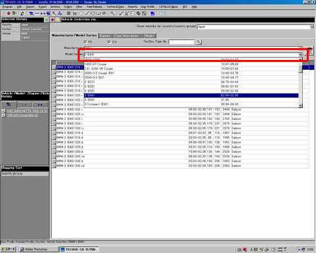Screen dimensions: 316x253
Task: Click the dark square stop-like toolbar icon
Action: pyautogui.click(x=68, y=13)
